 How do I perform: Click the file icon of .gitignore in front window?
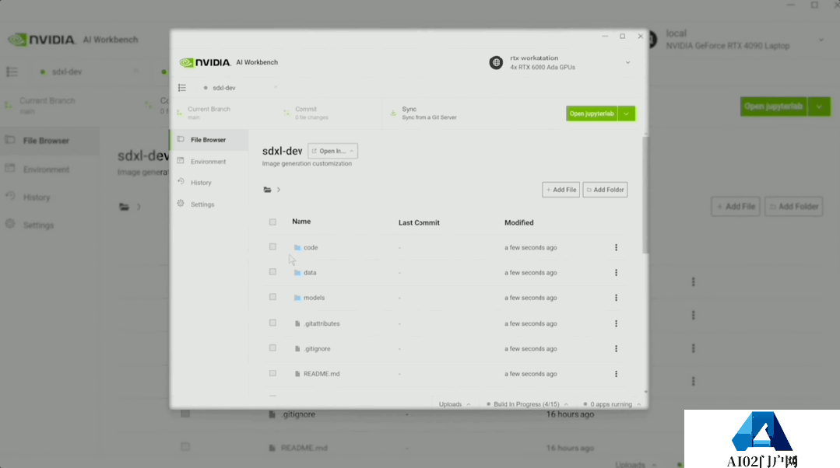tap(297, 349)
